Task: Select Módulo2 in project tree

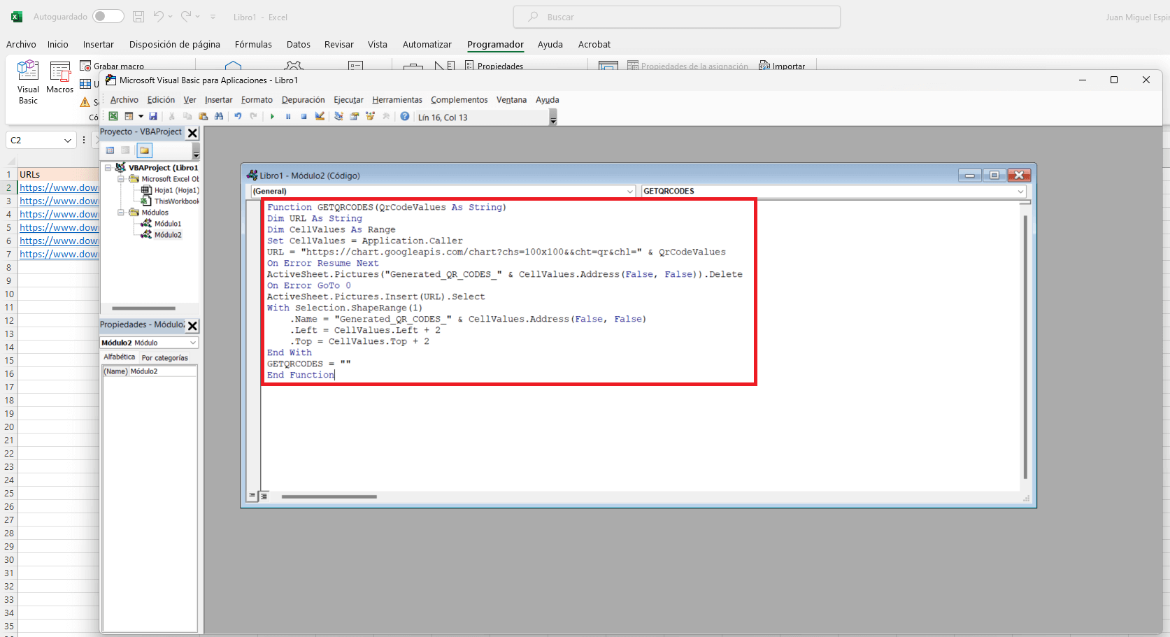Action: pyautogui.click(x=161, y=235)
